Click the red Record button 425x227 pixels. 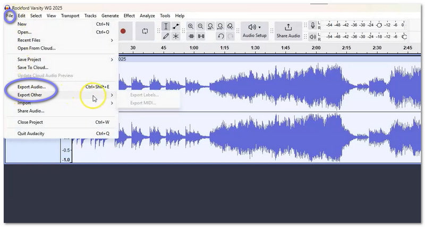(123, 31)
